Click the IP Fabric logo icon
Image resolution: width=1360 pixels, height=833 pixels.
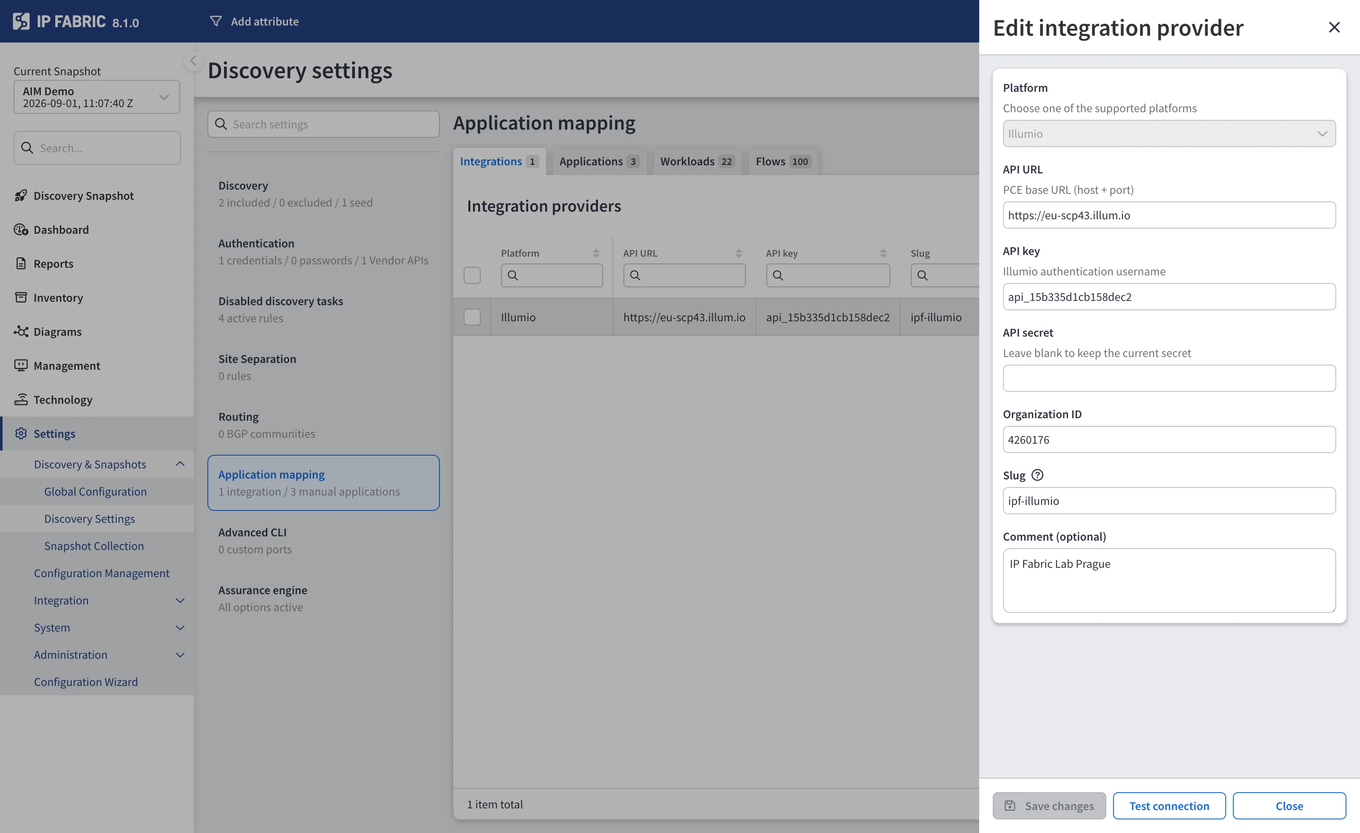coord(21,22)
